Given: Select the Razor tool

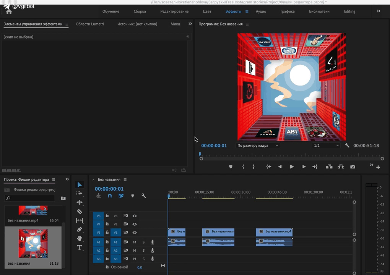Looking at the screenshot, I should click(x=80, y=211).
